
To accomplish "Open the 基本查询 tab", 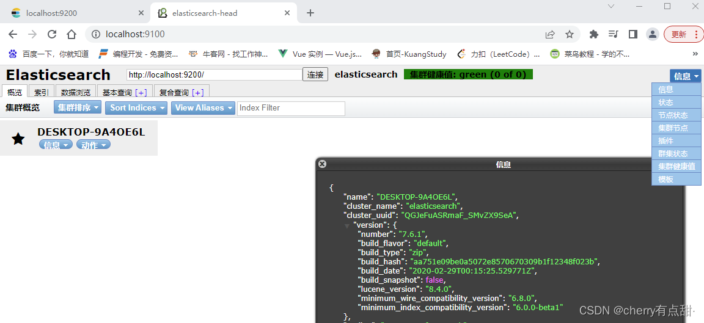I will point(117,92).
